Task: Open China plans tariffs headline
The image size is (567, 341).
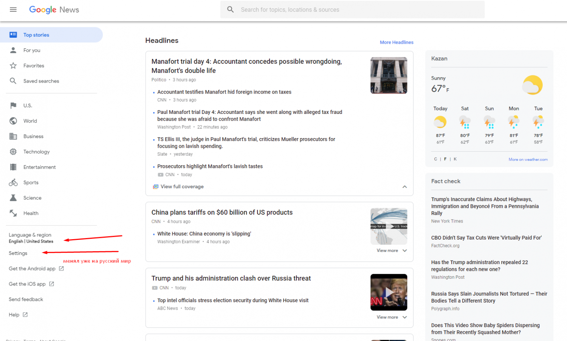Action: coord(222,212)
